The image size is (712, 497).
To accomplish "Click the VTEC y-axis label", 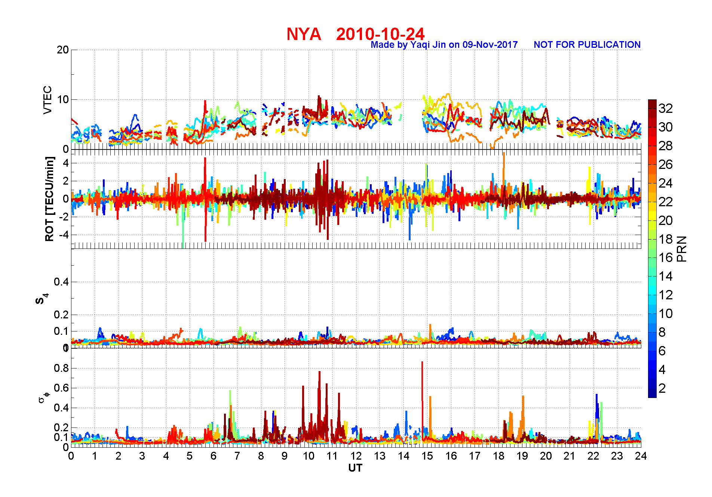I will [47, 100].
